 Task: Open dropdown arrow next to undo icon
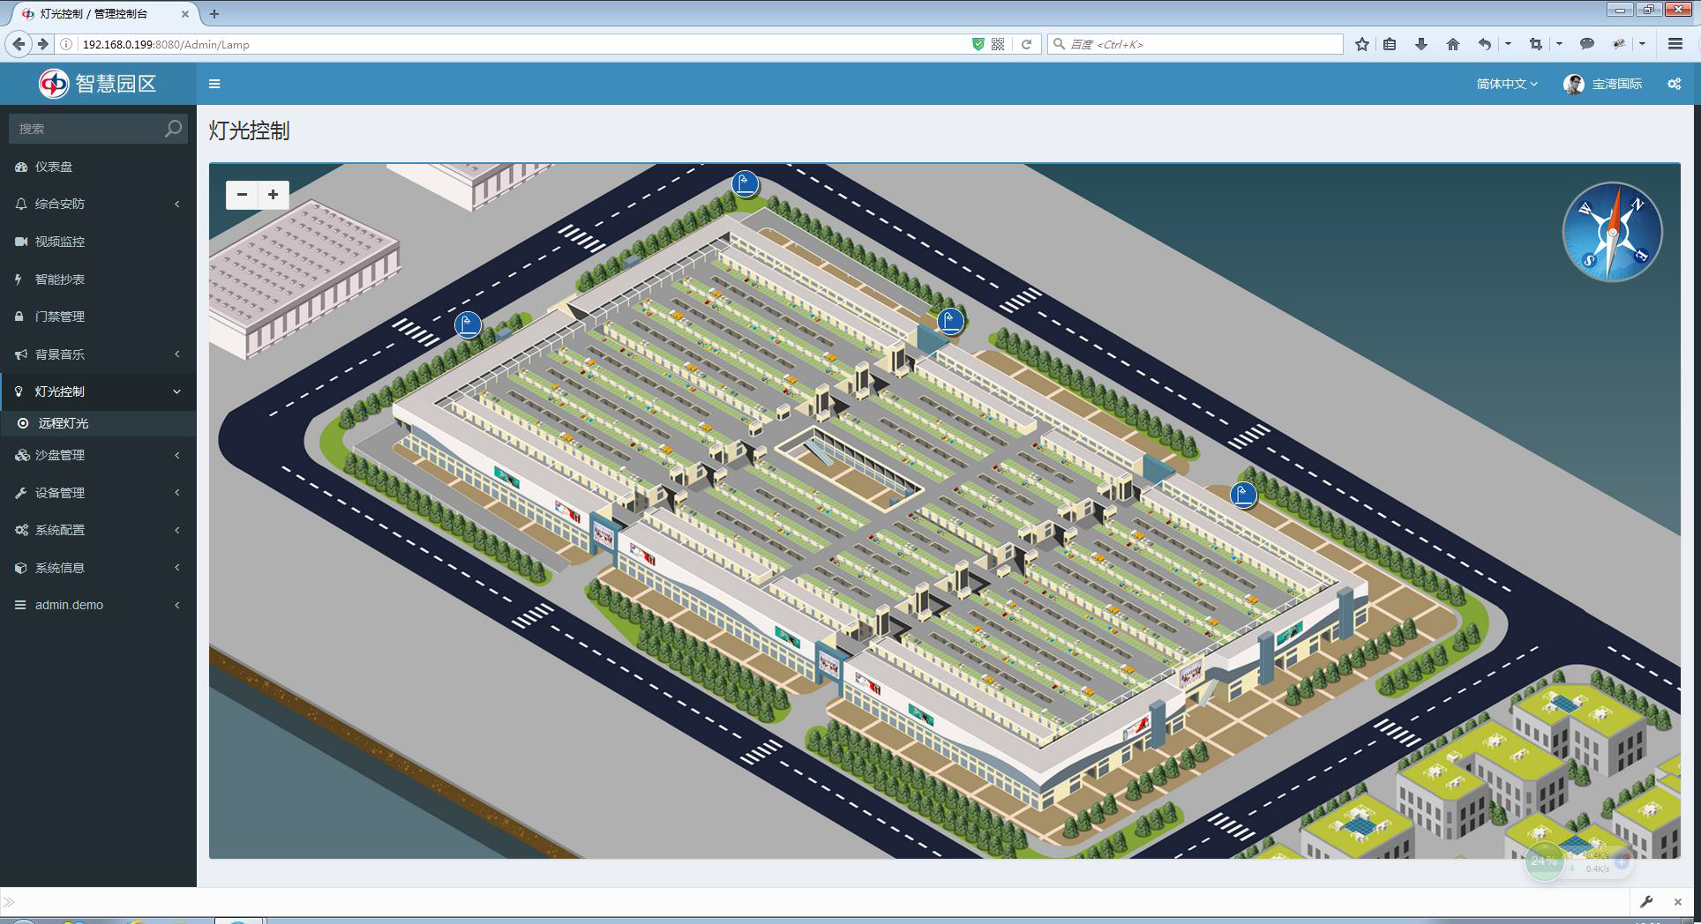(1508, 44)
